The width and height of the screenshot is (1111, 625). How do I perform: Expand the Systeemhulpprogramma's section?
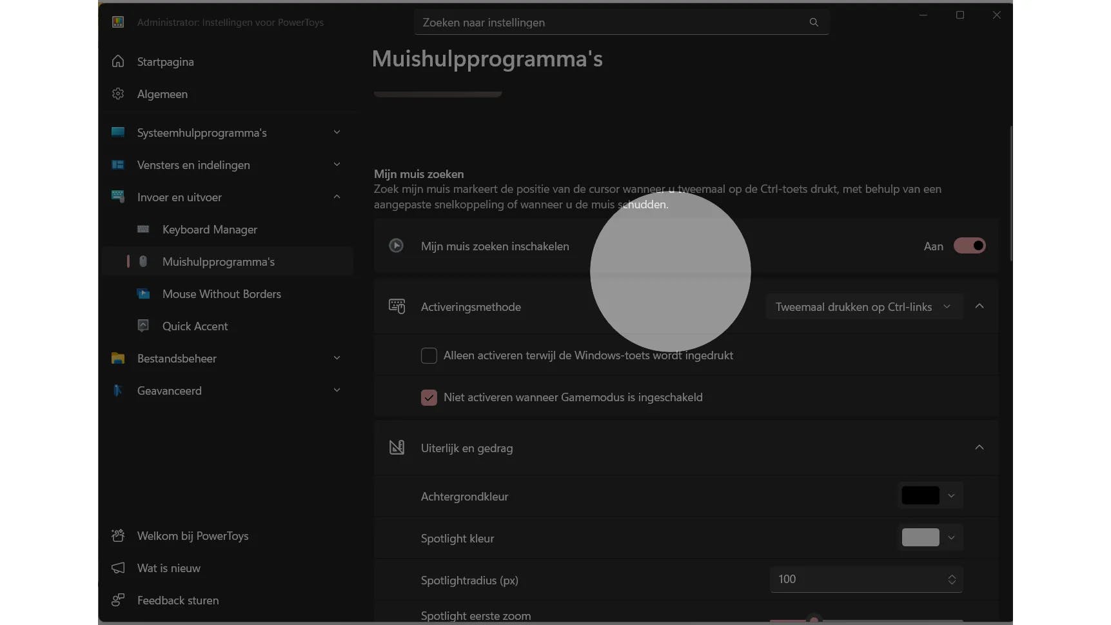337,132
